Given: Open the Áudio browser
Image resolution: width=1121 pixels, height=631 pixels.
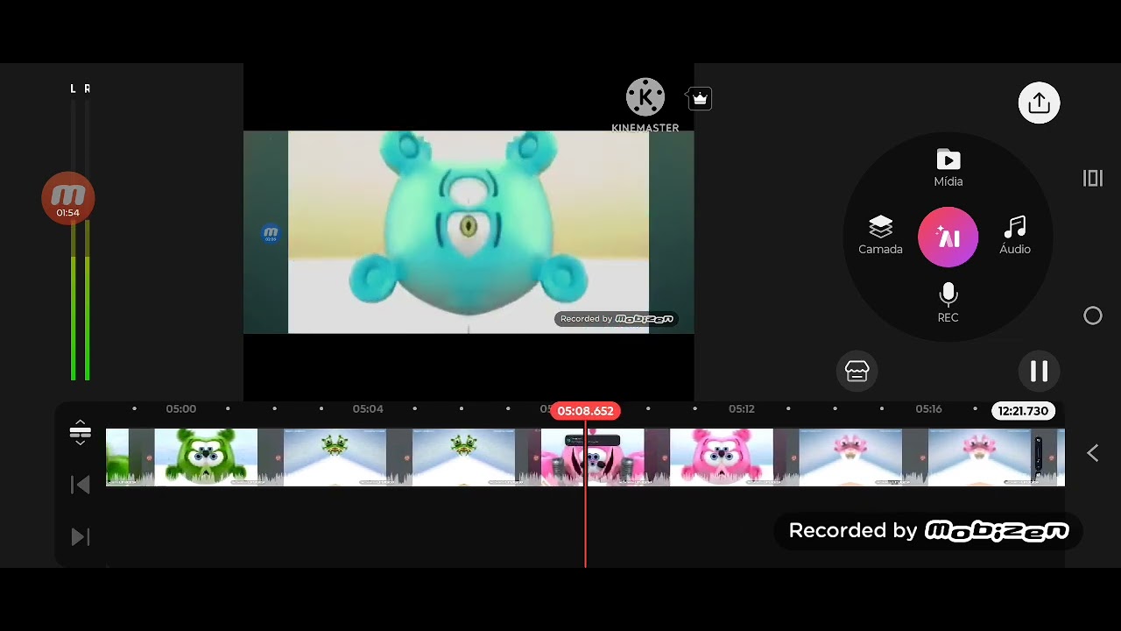Looking at the screenshot, I should click(1015, 236).
